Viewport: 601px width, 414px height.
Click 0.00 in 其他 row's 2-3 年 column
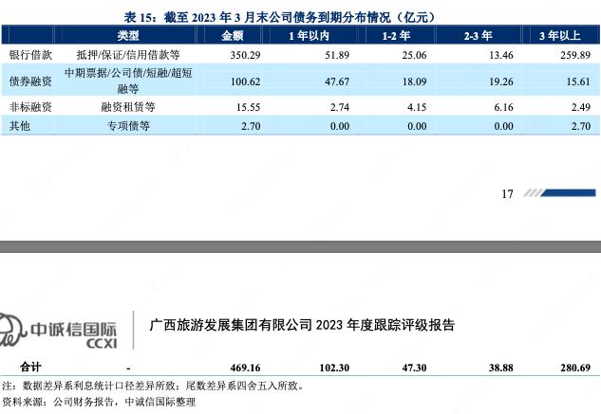503,126
